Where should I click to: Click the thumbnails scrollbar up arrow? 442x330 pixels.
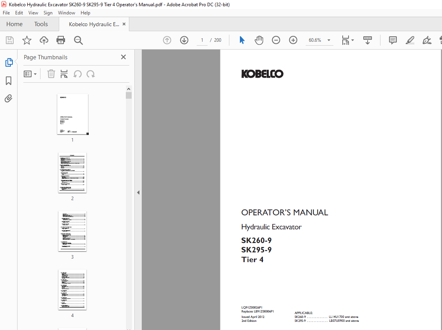[129, 89]
